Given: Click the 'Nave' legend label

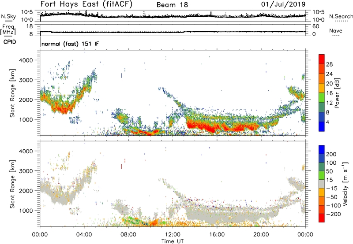Looking at the screenshot, I should (336, 30).
